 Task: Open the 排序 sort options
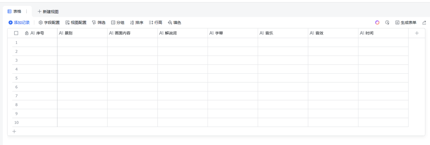point(137,22)
